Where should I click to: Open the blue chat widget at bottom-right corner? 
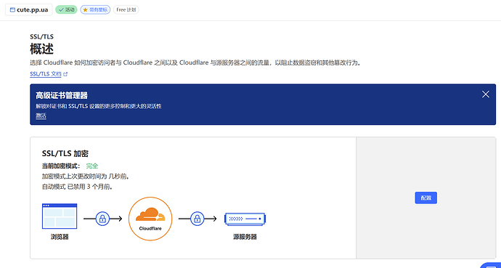click(492, 265)
